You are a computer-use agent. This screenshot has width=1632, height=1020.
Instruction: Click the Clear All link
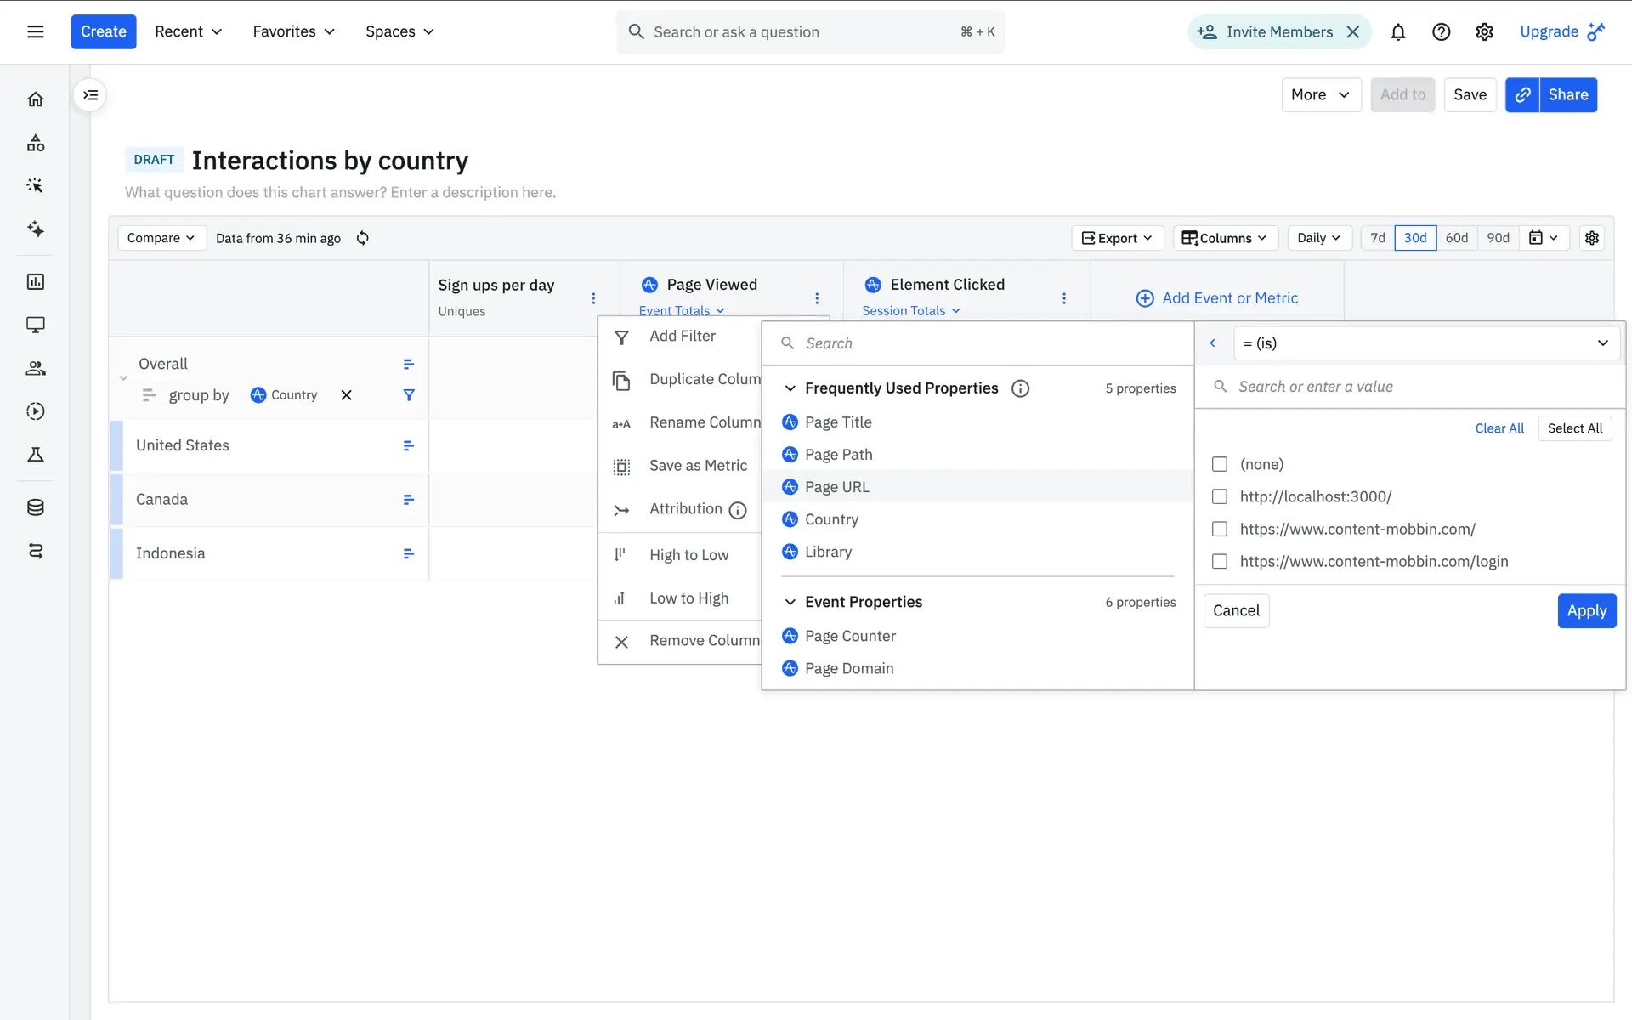1499,428
